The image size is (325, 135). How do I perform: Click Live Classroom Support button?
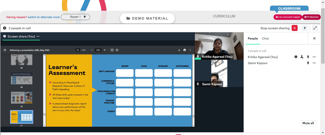pyautogui.click(x=288, y=17)
